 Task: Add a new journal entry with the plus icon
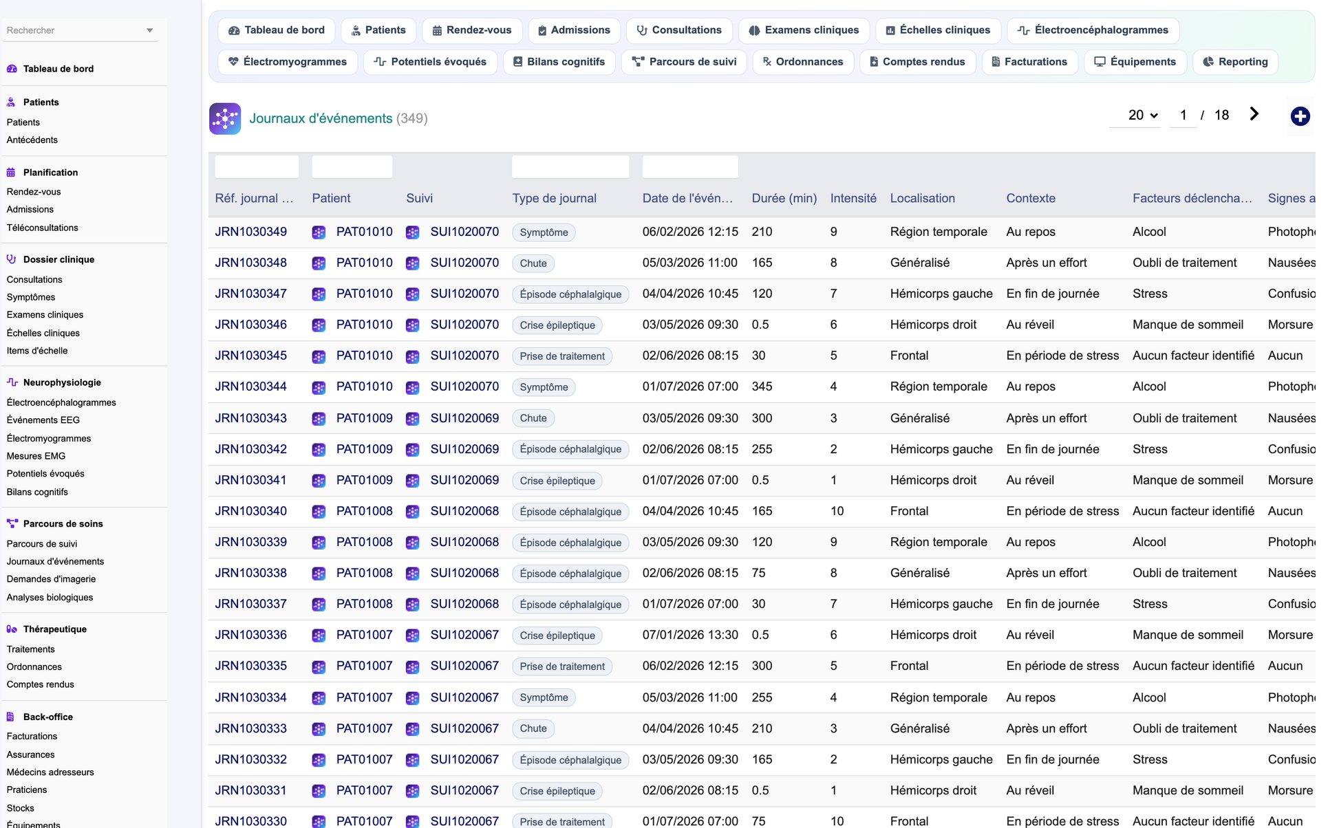[x=1300, y=116]
